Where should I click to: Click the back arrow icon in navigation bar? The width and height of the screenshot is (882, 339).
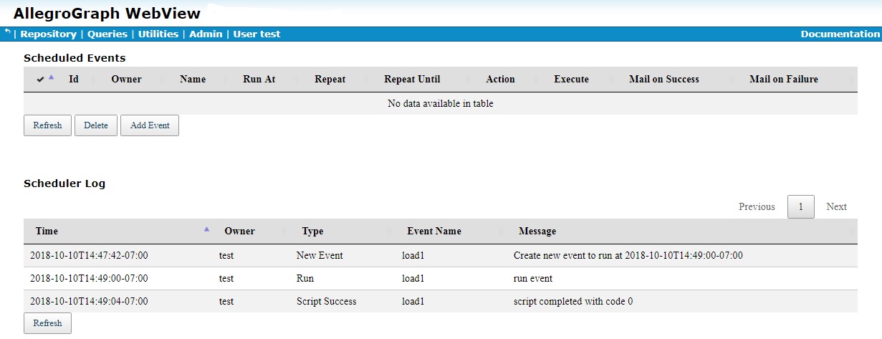coord(7,32)
